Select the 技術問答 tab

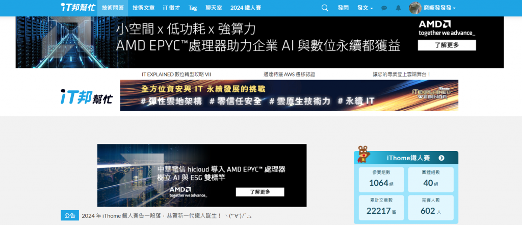coord(113,8)
